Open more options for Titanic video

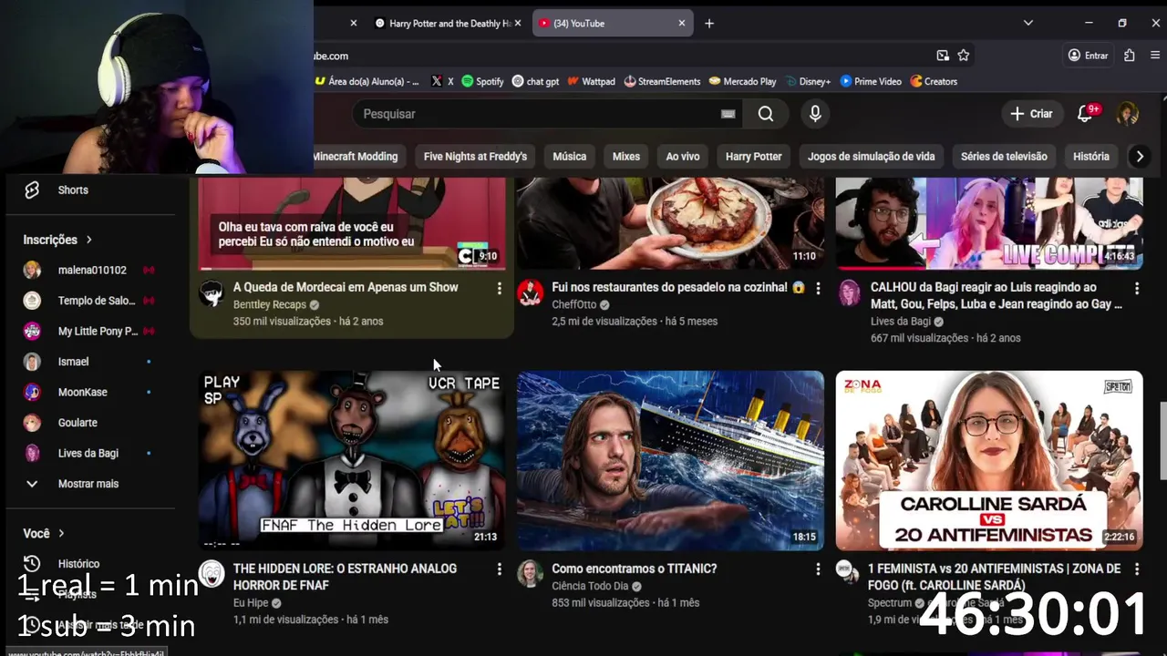(x=818, y=569)
